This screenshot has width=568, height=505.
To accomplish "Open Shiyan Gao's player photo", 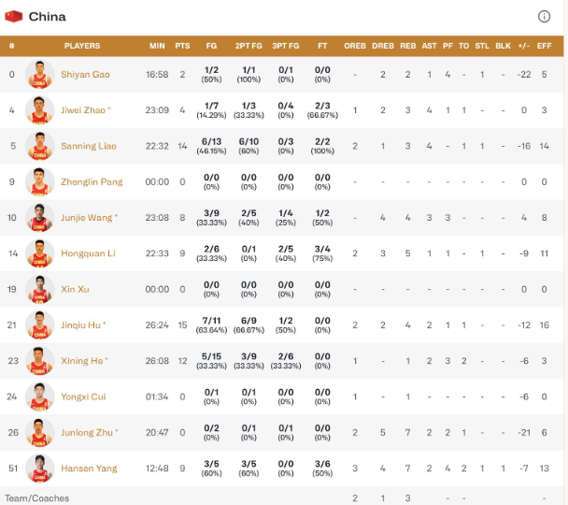I will (x=40, y=74).
